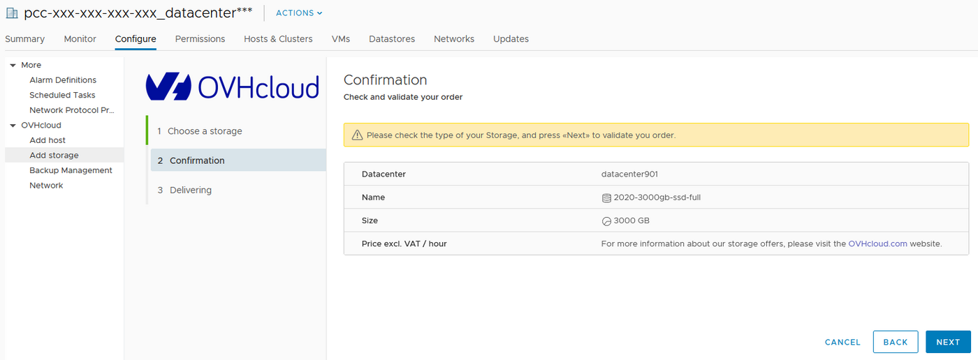
Task: Click the datacenter icon beside the title
Action: [x=12, y=13]
